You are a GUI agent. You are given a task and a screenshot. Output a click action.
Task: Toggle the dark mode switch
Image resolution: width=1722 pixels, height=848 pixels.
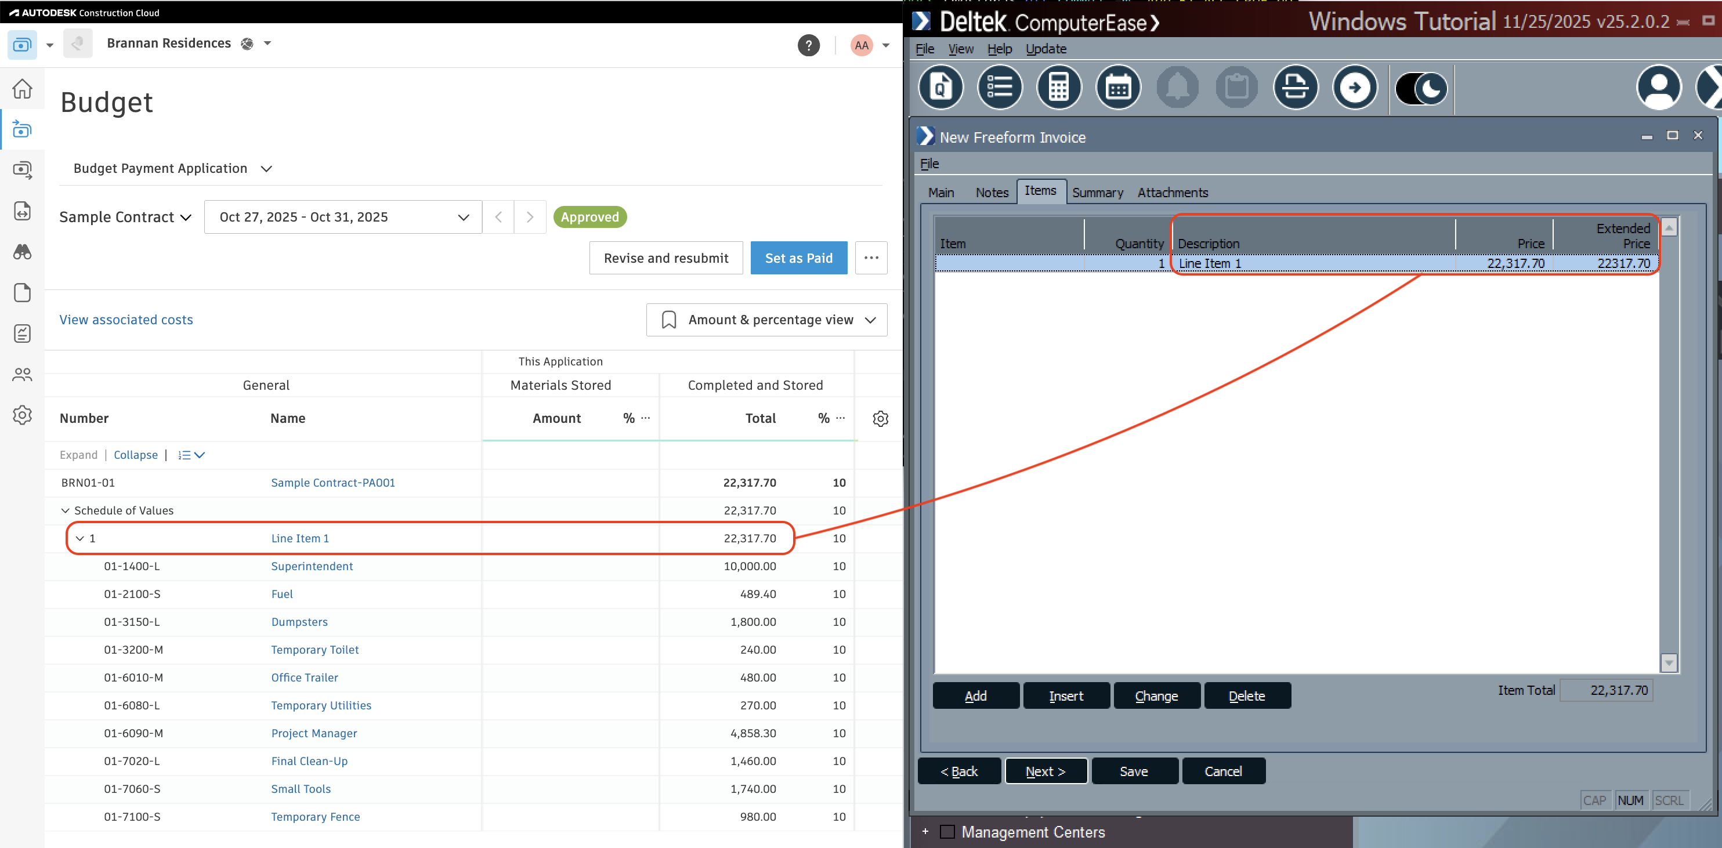(x=1421, y=89)
